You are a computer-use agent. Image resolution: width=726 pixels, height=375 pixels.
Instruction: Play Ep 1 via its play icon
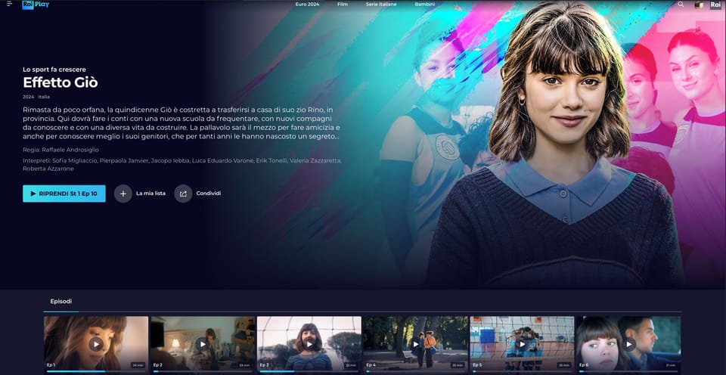(96, 344)
